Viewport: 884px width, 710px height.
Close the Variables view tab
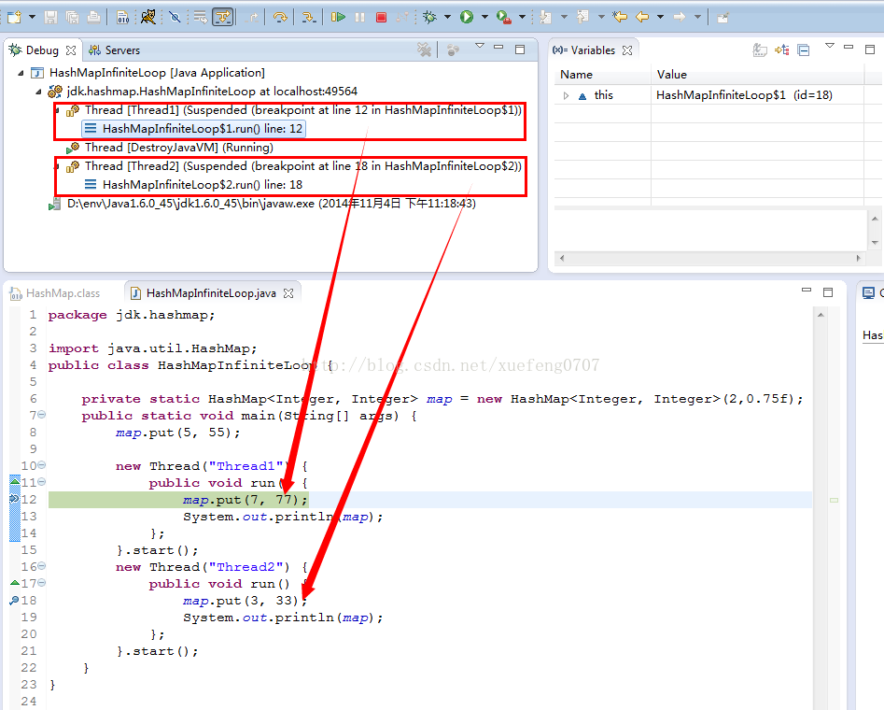627,50
